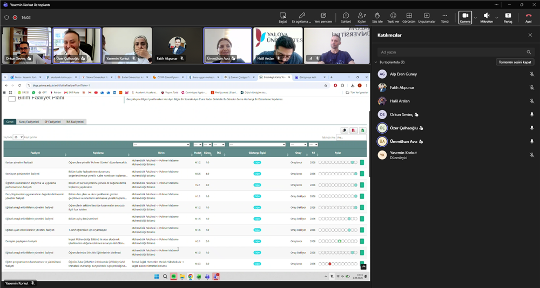Image resolution: width=540 pixels, height=288 pixels.
Task: Select the Posta - Yasemin Chrome tab
Action: pos(26,77)
